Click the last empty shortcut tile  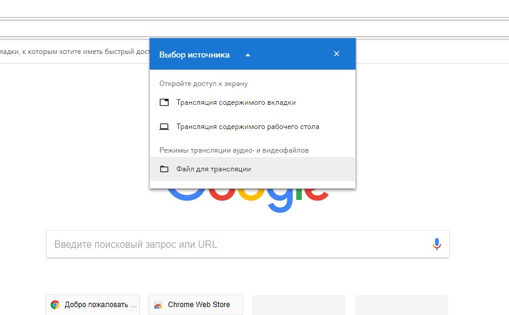(401, 305)
